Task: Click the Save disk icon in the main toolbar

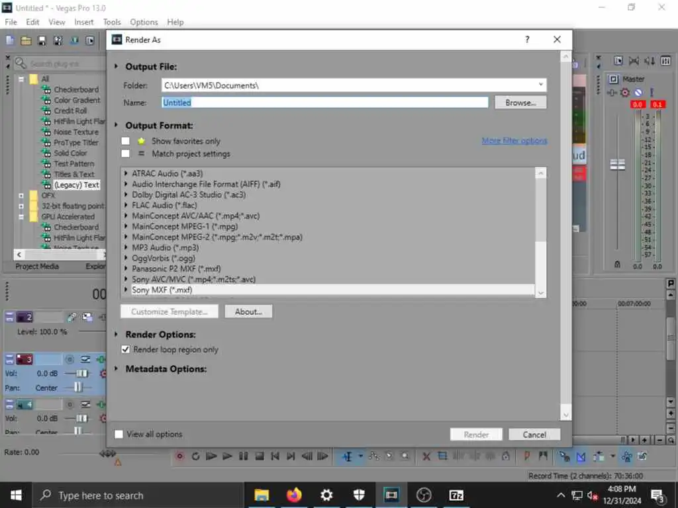Action: point(42,40)
